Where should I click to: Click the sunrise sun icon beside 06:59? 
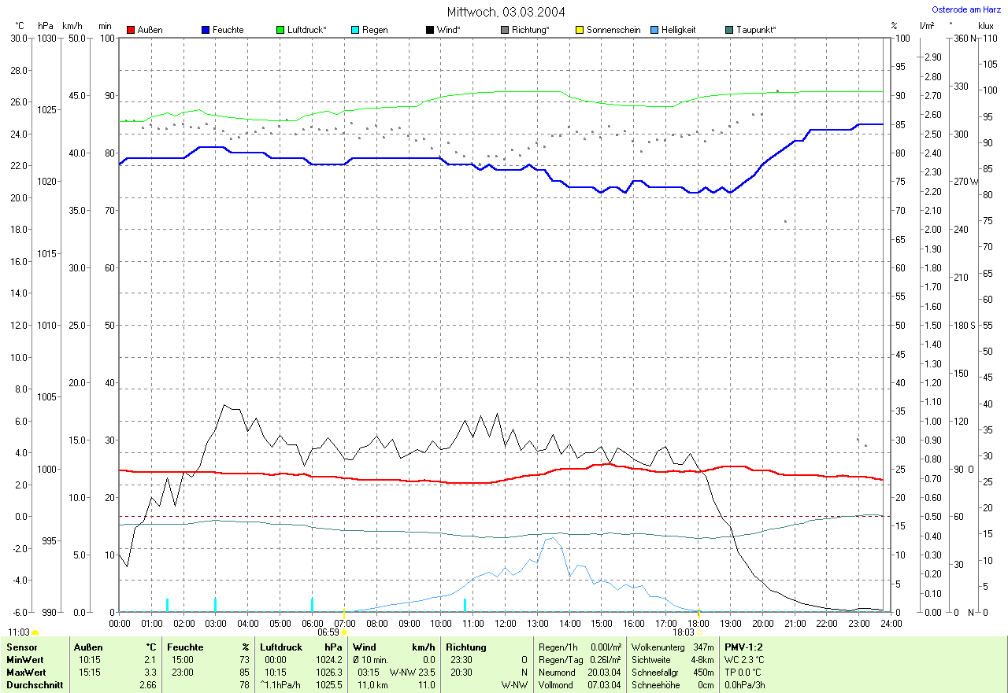[x=344, y=632]
